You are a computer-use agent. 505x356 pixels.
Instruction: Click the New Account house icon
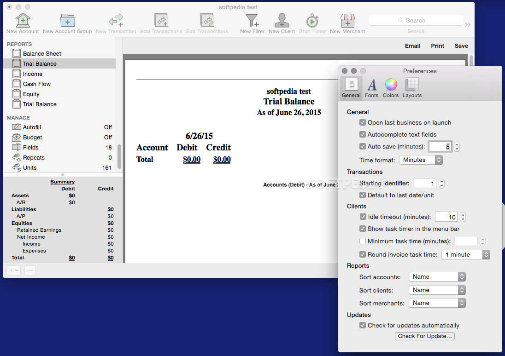pos(23,20)
